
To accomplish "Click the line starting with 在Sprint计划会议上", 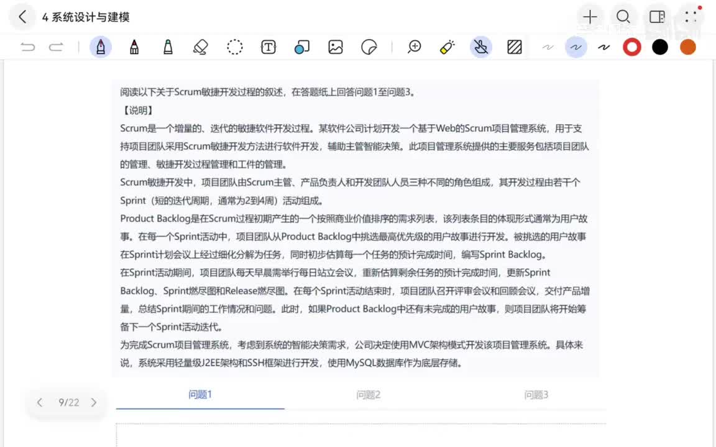I will (x=334, y=255).
